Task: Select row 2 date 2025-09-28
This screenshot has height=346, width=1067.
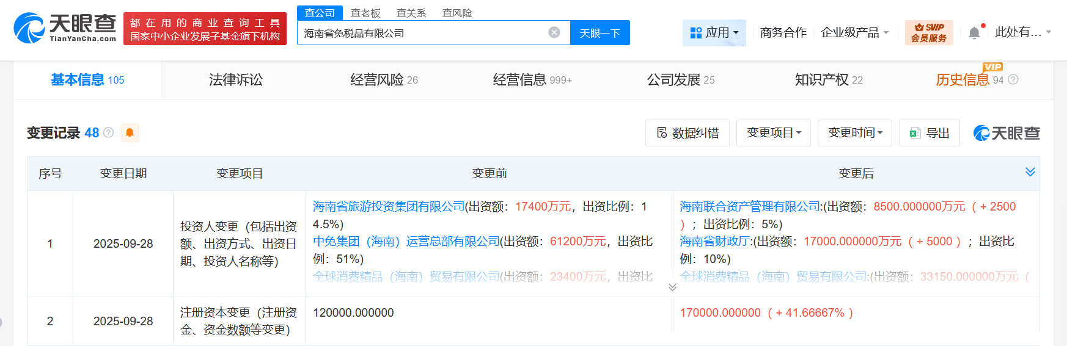Action: tap(123, 321)
